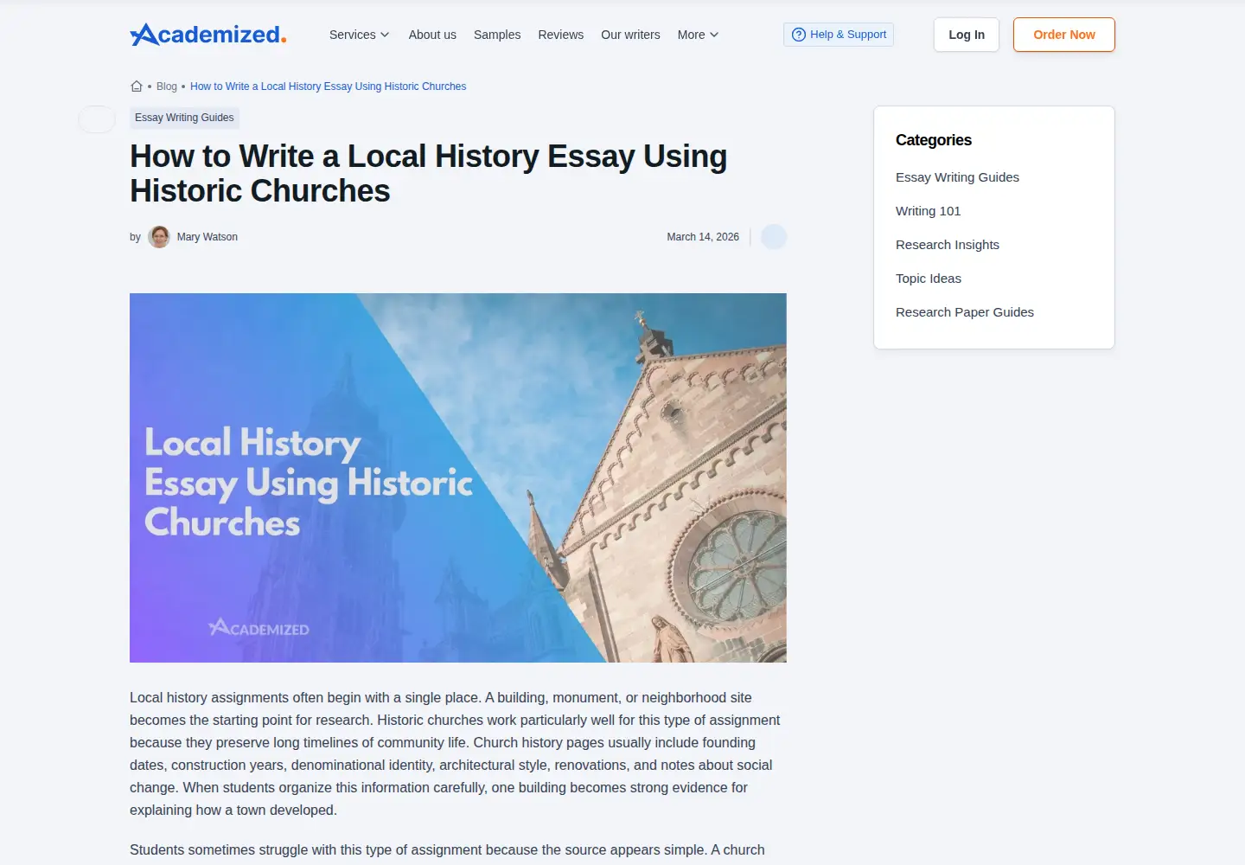The image size is (1245, 865).
Task: Open the home breadcrumb icon
Action: click(137, 86)
